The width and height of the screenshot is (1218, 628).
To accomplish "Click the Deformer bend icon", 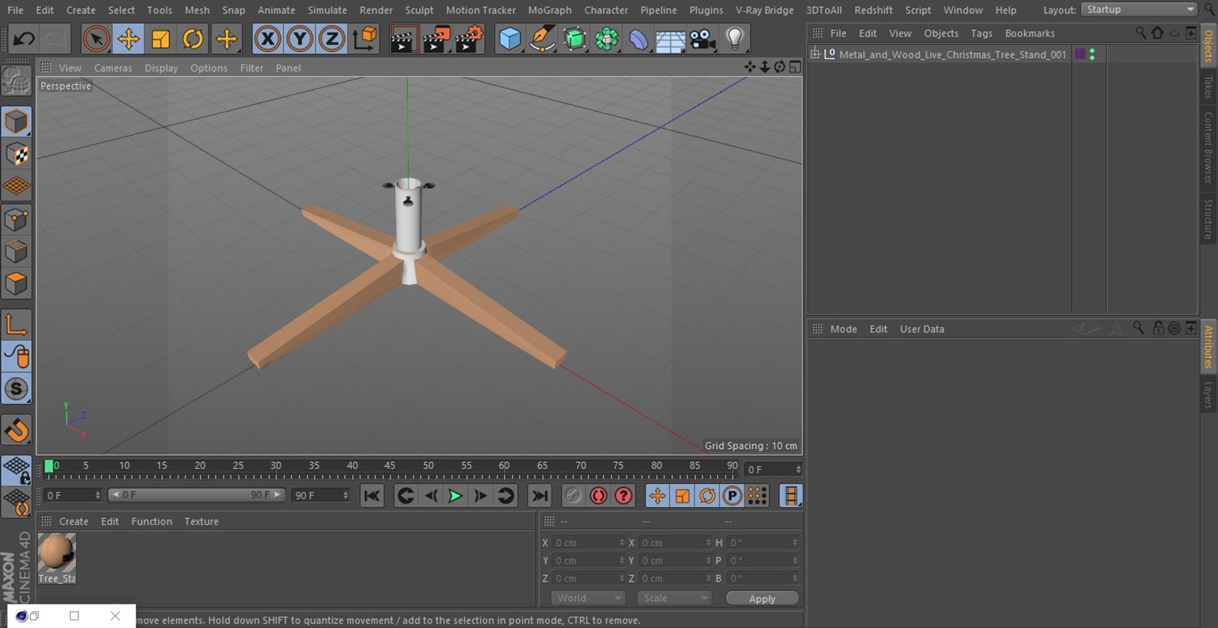I will [639, 39].
